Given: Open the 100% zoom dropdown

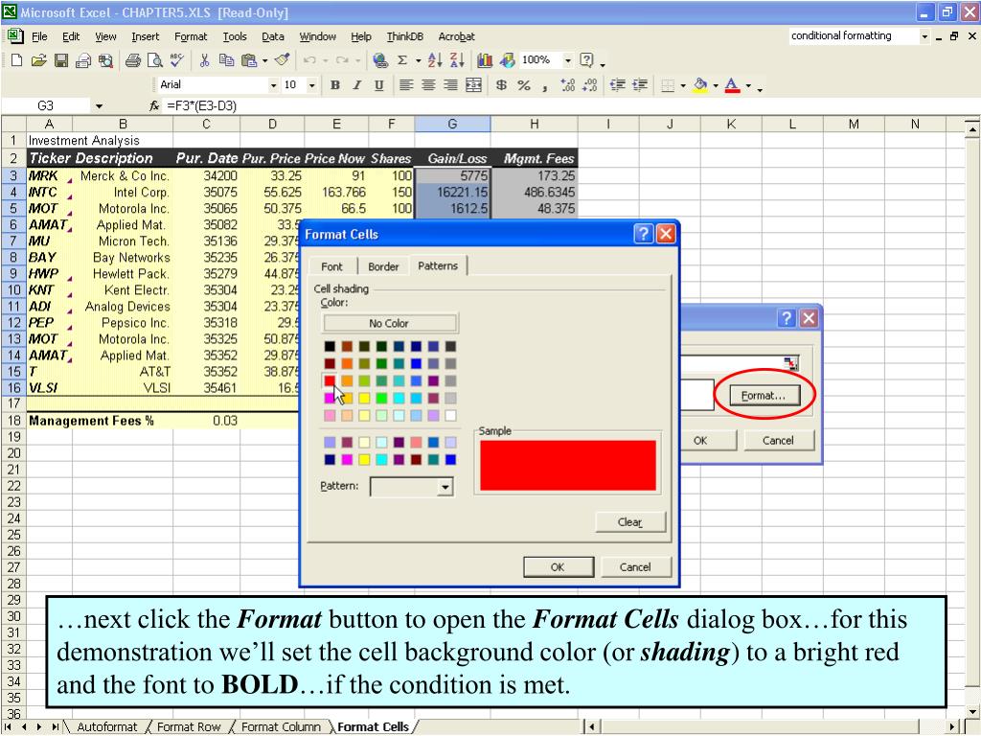Looking at the screenshot, I should click(567, 60).
